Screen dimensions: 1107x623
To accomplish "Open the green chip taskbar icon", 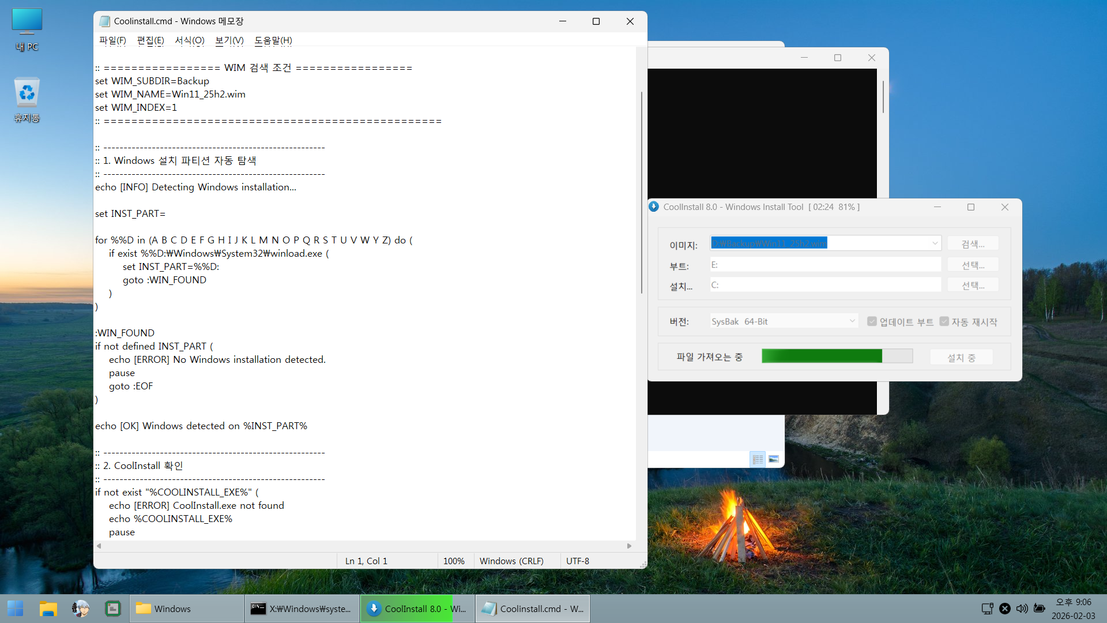I will tap(113, 609).
